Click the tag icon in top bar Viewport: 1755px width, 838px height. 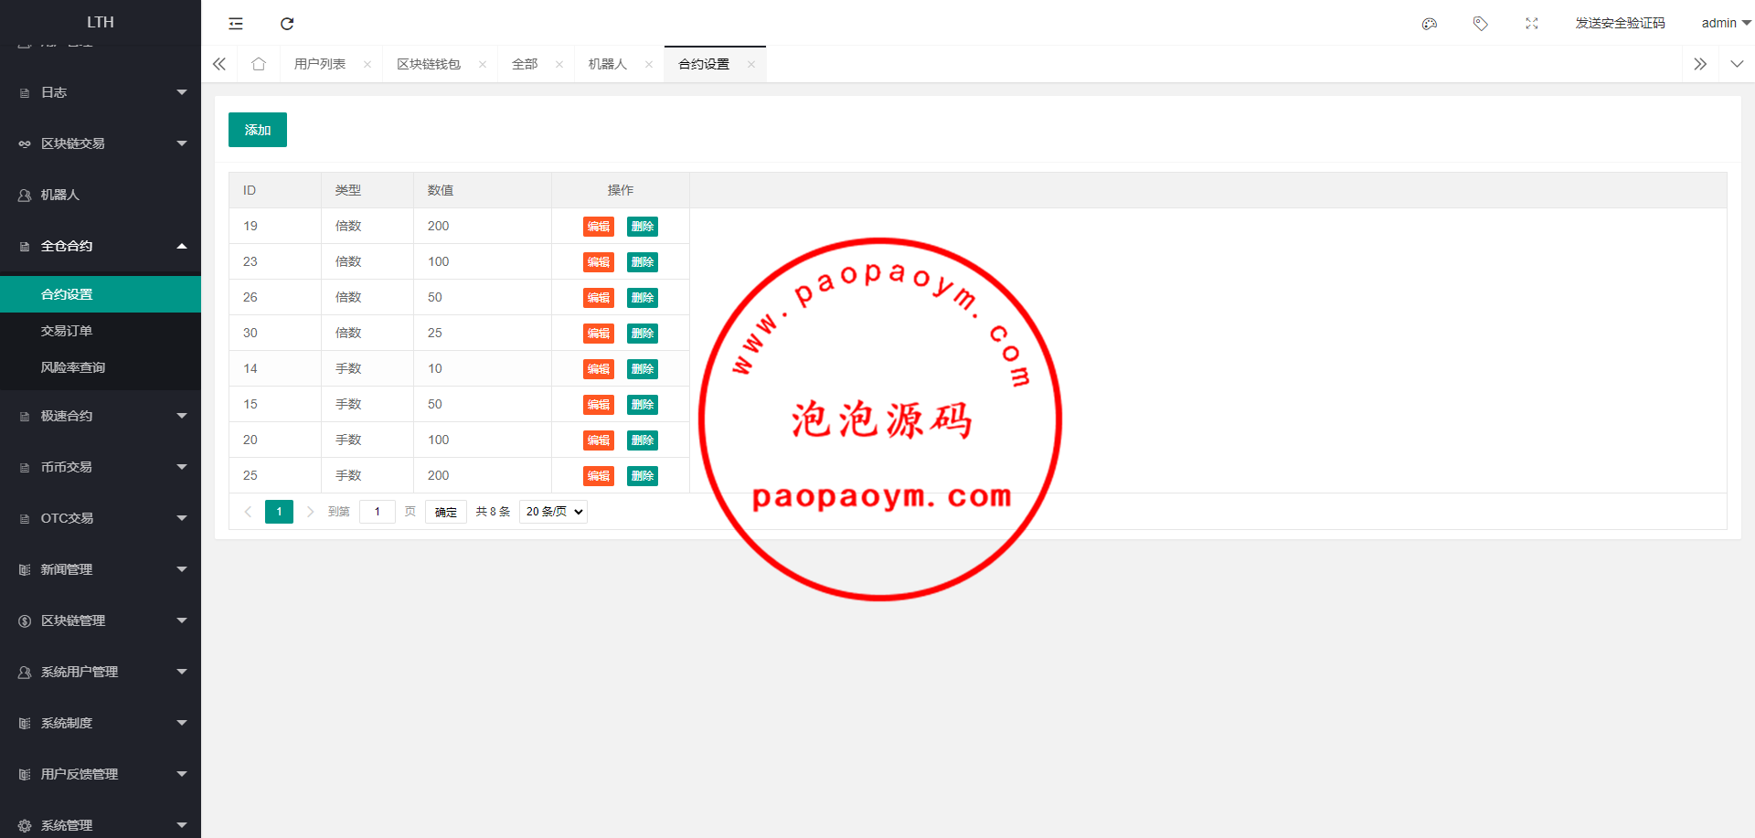pyautogui.click(x=1481, y=24)
